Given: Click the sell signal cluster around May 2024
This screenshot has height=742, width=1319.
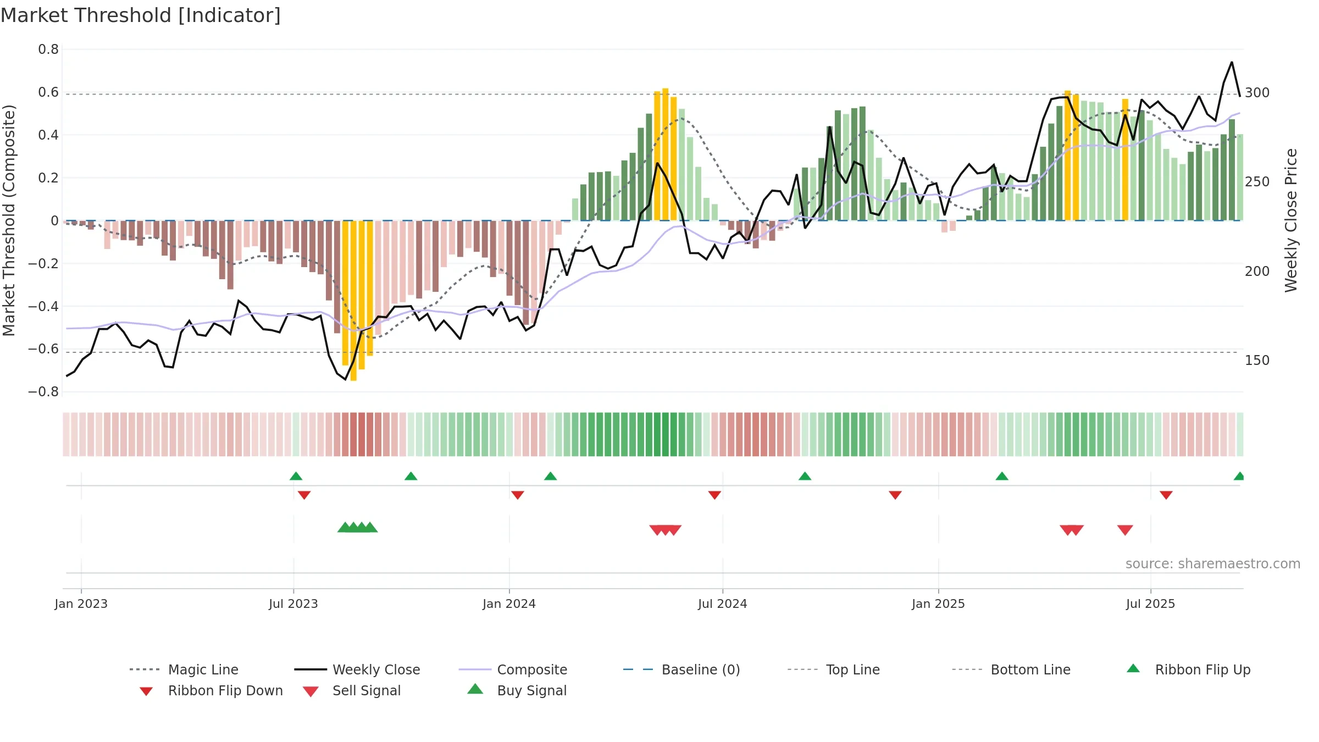Looking at the screenshot, I should pos(666,530).
